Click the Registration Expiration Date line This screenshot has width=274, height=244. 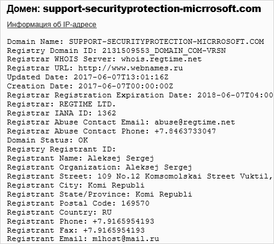click(140, 96)
